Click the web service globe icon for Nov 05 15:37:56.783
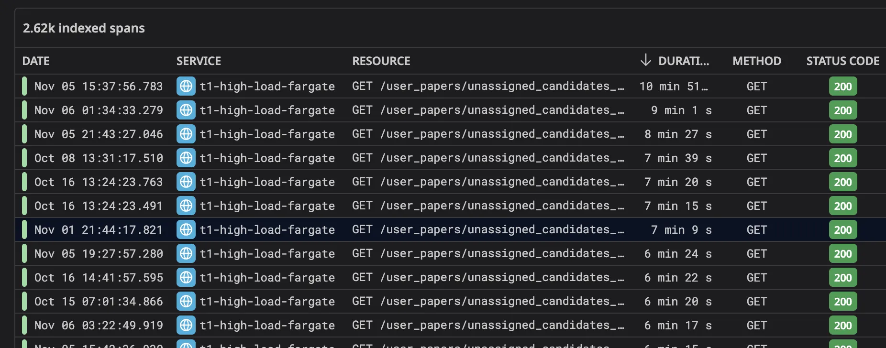Screen dimensions: 886x348 tap(186, 87)
